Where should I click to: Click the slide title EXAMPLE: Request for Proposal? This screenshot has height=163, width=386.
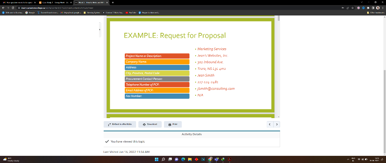tap(175, 35)
